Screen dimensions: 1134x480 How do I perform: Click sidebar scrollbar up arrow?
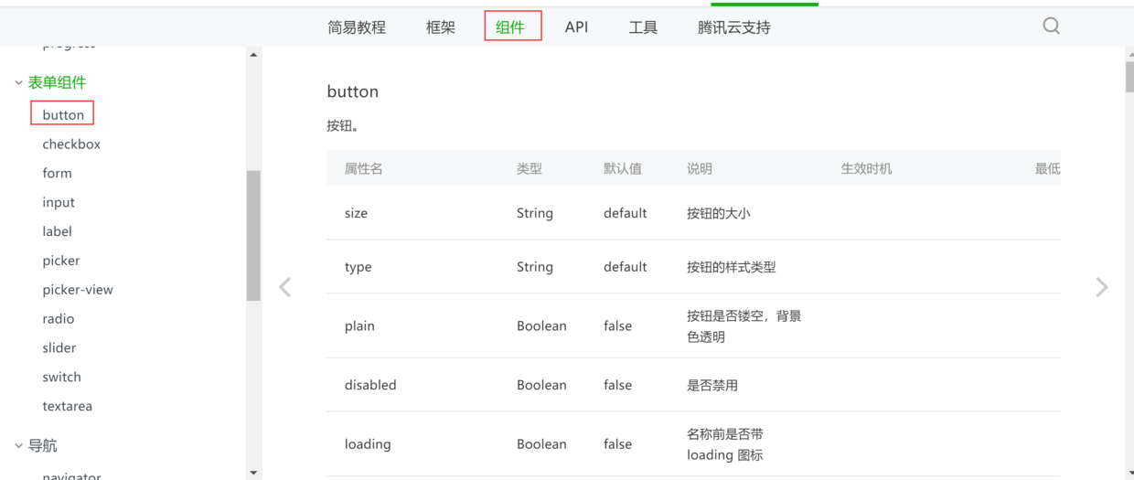coord(253,55)
